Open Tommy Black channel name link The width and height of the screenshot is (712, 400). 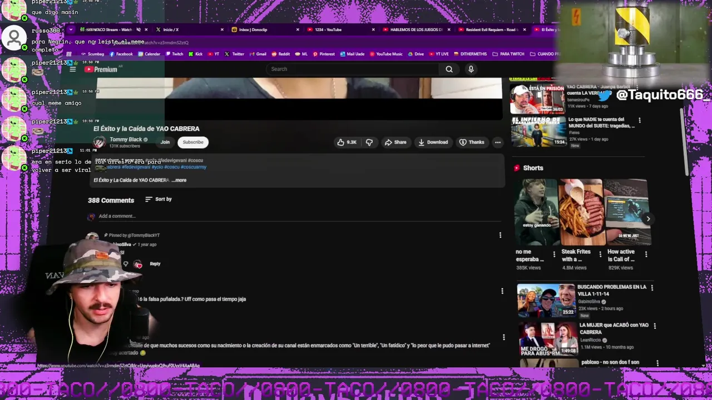click(x=126, y=139)
